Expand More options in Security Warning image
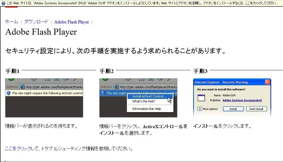Image resolution: width=283 pixels, height=162 pixels. (x=208, y=109)
